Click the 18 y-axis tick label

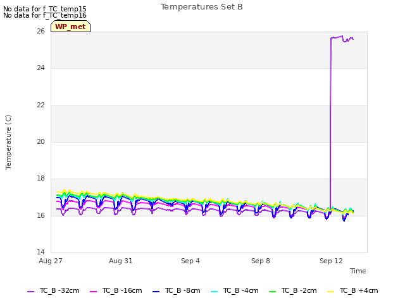(40, 178)
